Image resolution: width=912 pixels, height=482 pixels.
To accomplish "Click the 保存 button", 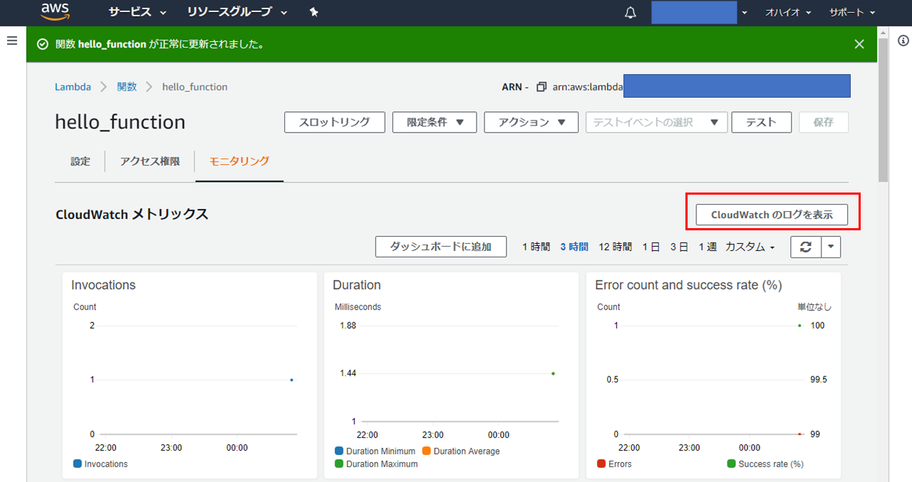I will 824,122.
